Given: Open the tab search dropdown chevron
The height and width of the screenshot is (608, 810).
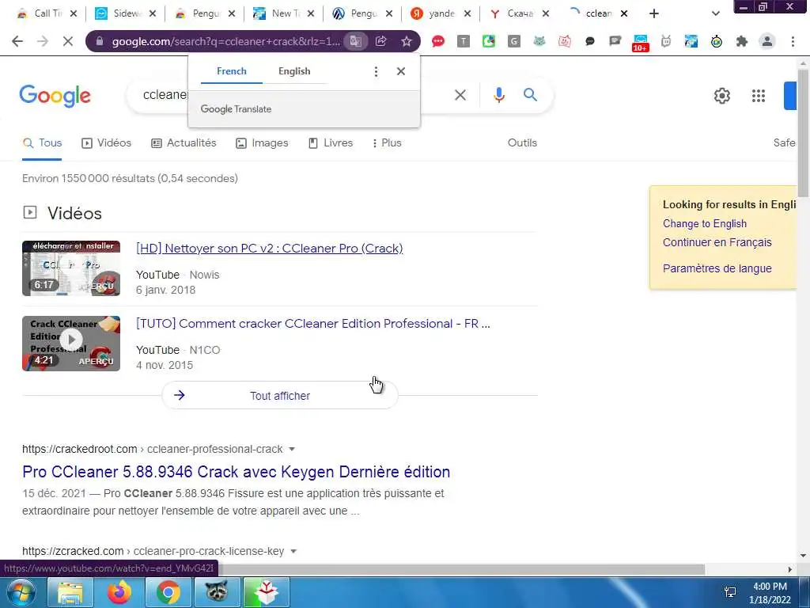Looking at the screenshot, I should [715, 13].
